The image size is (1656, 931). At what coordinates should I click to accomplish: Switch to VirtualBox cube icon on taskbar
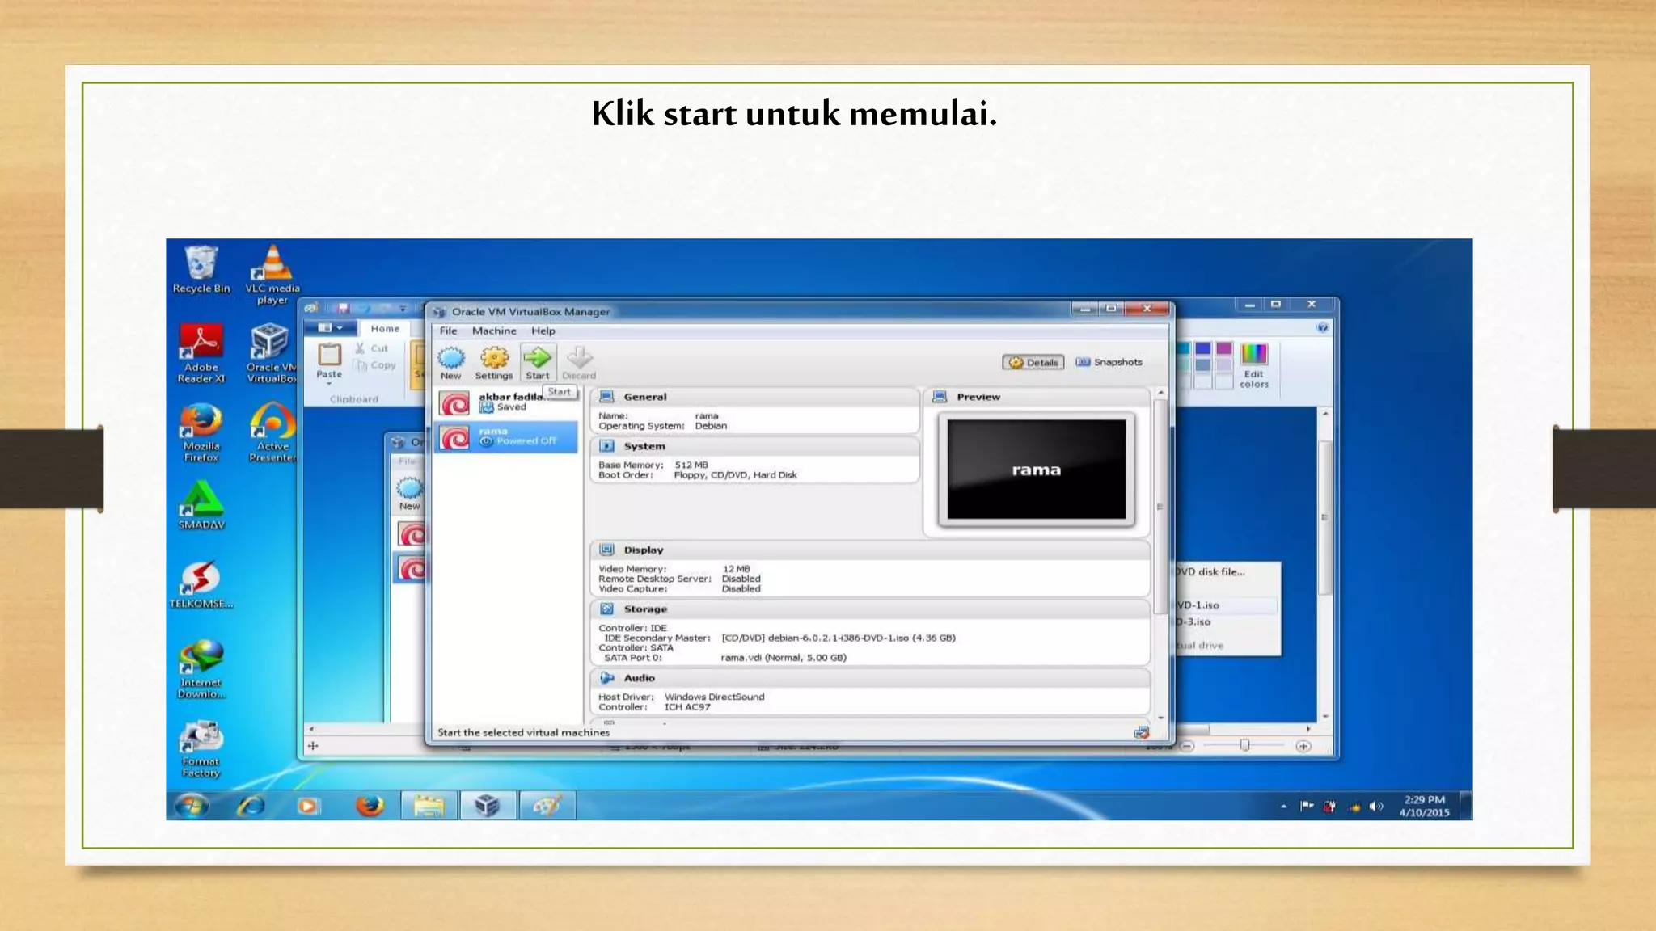coord(487,806)
